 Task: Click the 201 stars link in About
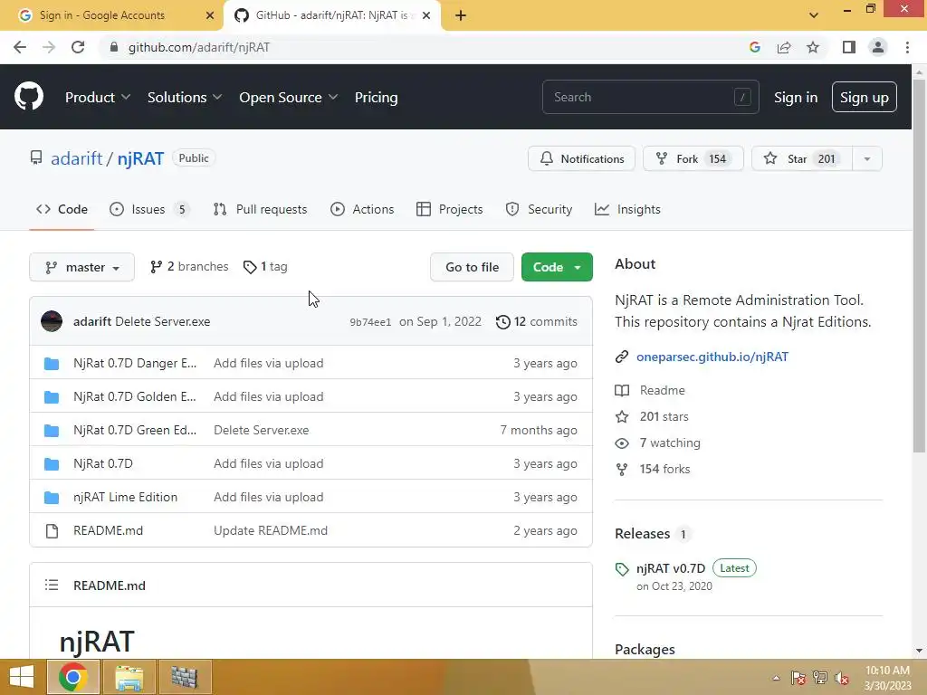664,416
